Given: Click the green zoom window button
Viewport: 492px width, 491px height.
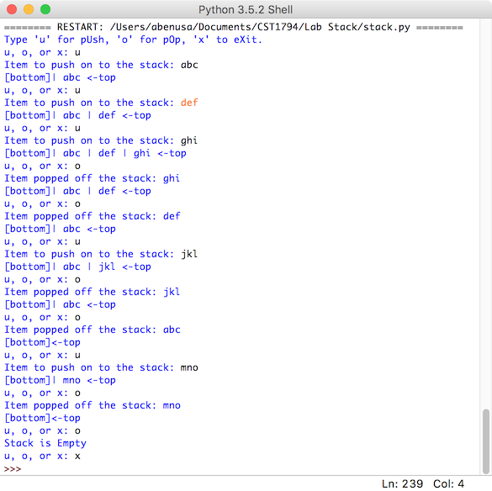Looking at the screenshot, I should tap(45, 9).
